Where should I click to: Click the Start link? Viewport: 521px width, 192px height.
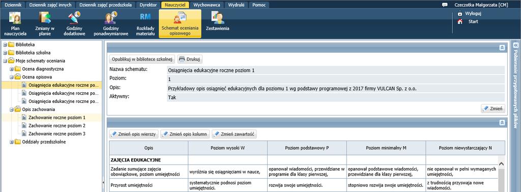pos(473,21)
